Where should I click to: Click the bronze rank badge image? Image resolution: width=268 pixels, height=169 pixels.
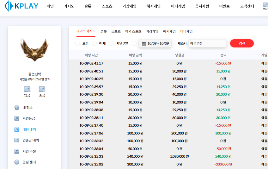[x=34, y=51]
